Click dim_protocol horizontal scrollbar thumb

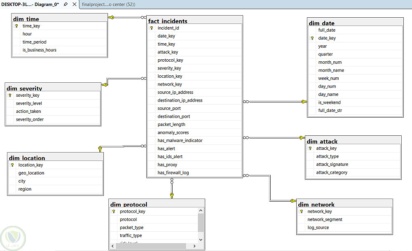point(151,246)
